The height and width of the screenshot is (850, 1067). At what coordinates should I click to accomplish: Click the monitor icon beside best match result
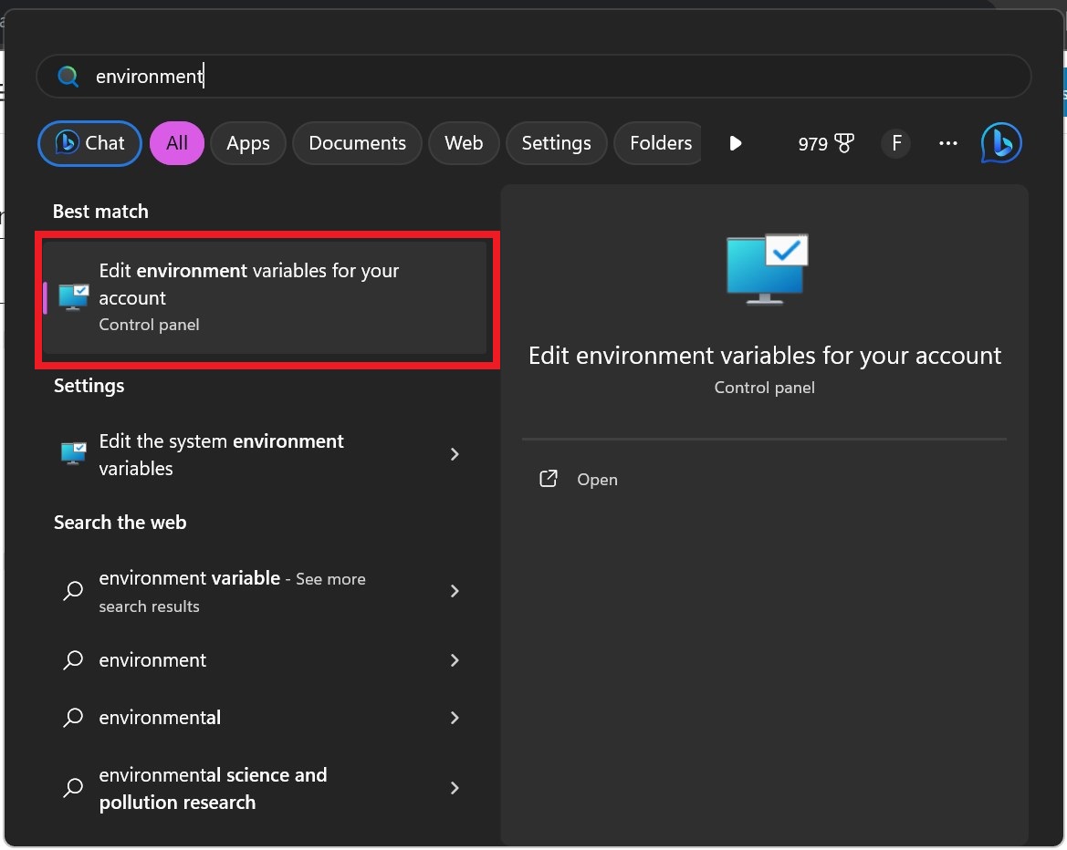click(74, 298)
